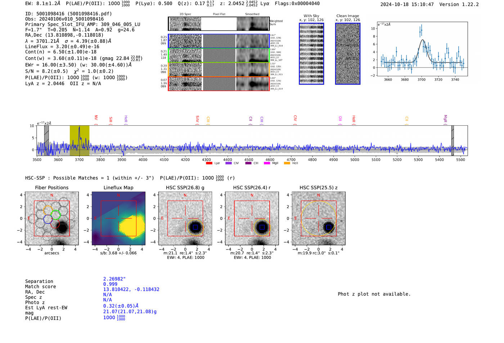Click the blue-bordered 2D fiber spectrum
The width and height of the screenshot is (504, 343).
[219, 41]
